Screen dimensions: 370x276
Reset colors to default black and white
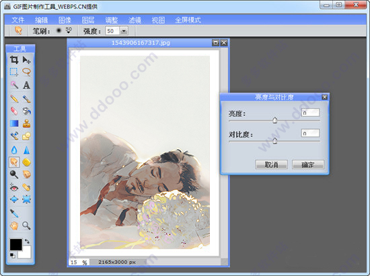(x=12, y=255)
